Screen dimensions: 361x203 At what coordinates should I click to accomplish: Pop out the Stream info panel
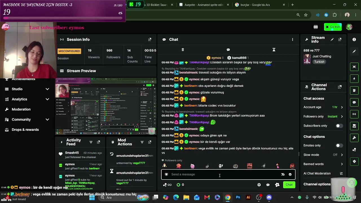point(340,39)
